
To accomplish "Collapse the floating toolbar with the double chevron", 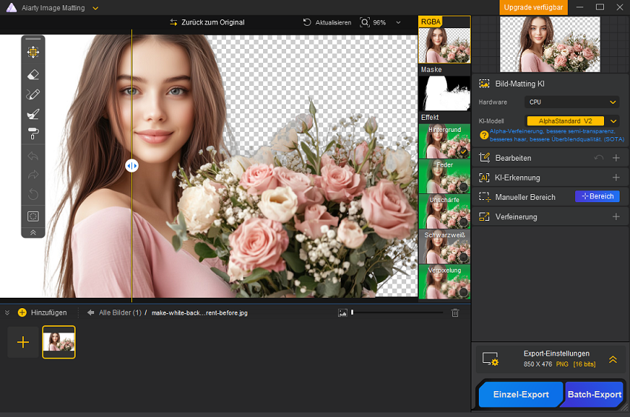I will coord(33,233).
